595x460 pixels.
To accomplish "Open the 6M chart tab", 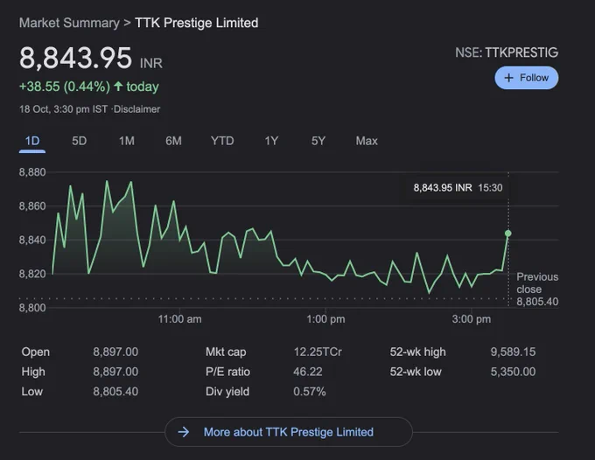I will (x=173, y=141).
